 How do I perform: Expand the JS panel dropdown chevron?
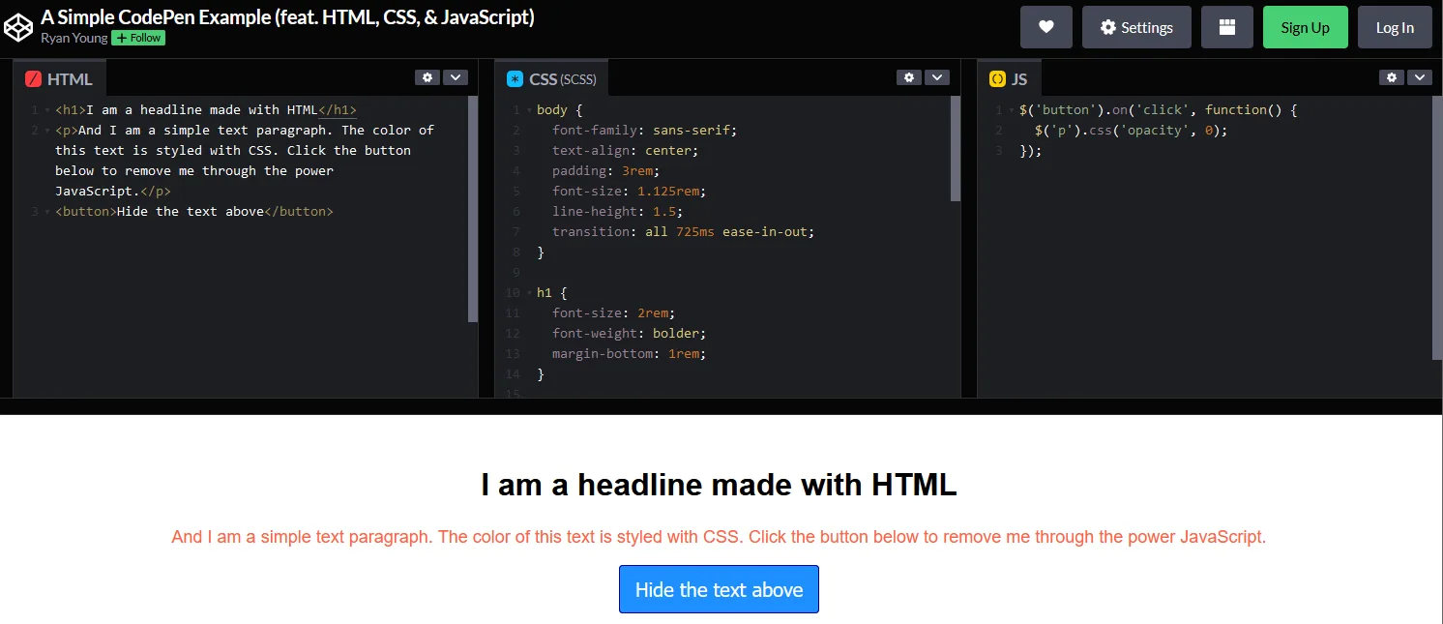(1419, 77)
